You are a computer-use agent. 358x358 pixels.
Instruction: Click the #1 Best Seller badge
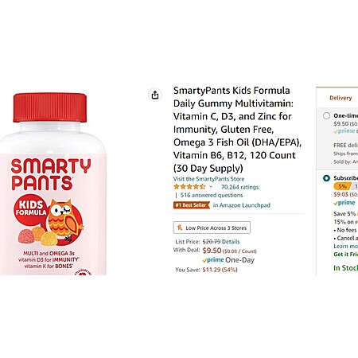192,205
